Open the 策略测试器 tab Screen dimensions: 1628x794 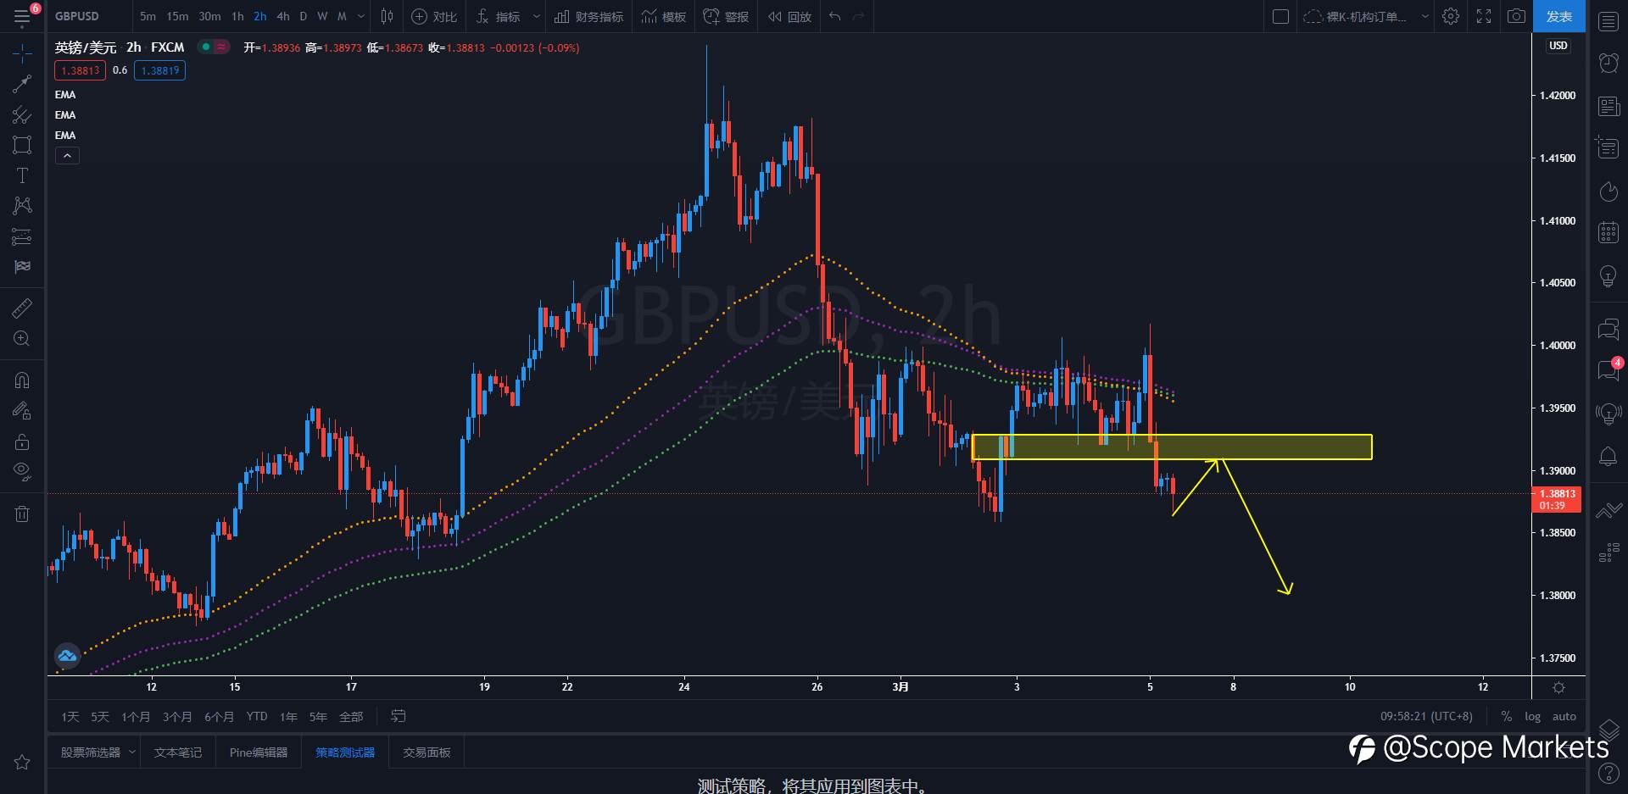[x=345, y=752]
